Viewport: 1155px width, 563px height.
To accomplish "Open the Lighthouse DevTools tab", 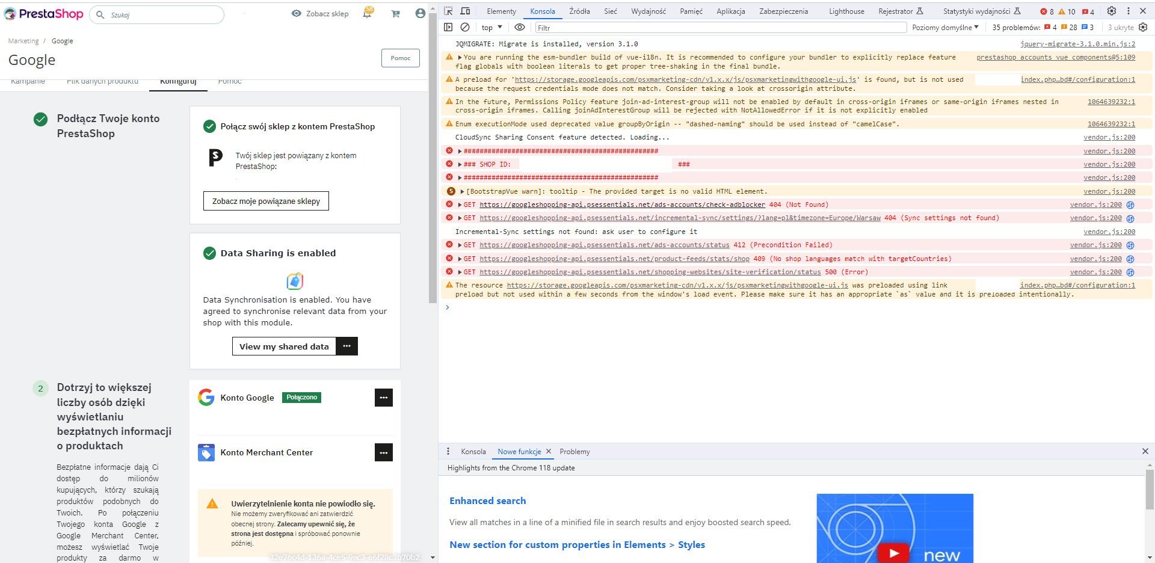I will tap(846, 11).
